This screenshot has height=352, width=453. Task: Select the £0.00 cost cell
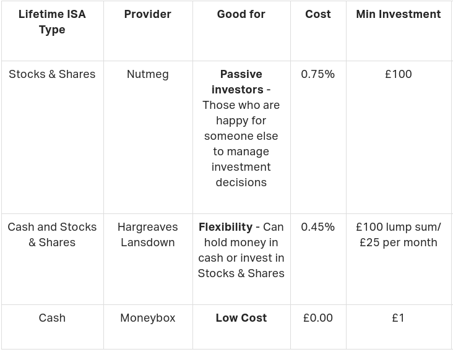coord(318,318)
